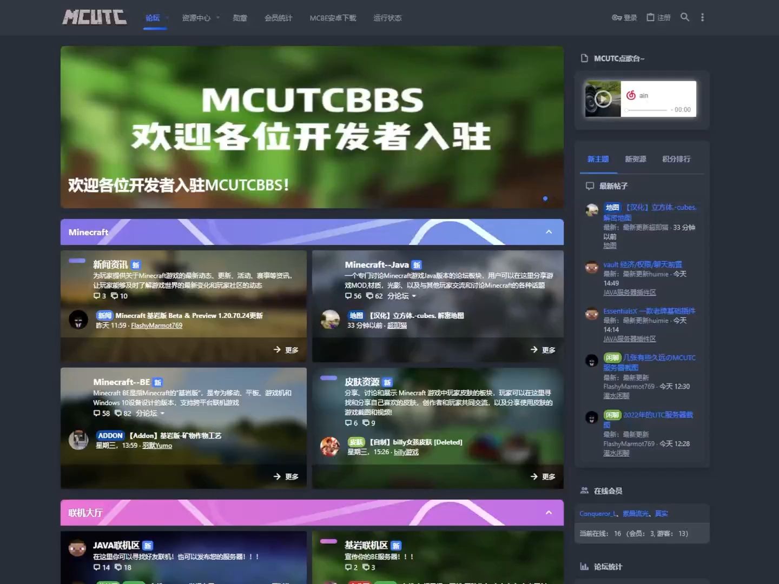779x584 pixels.
Task: Open Minecraft--BE 分论坛 dropdown
Action: coord(150,413)
